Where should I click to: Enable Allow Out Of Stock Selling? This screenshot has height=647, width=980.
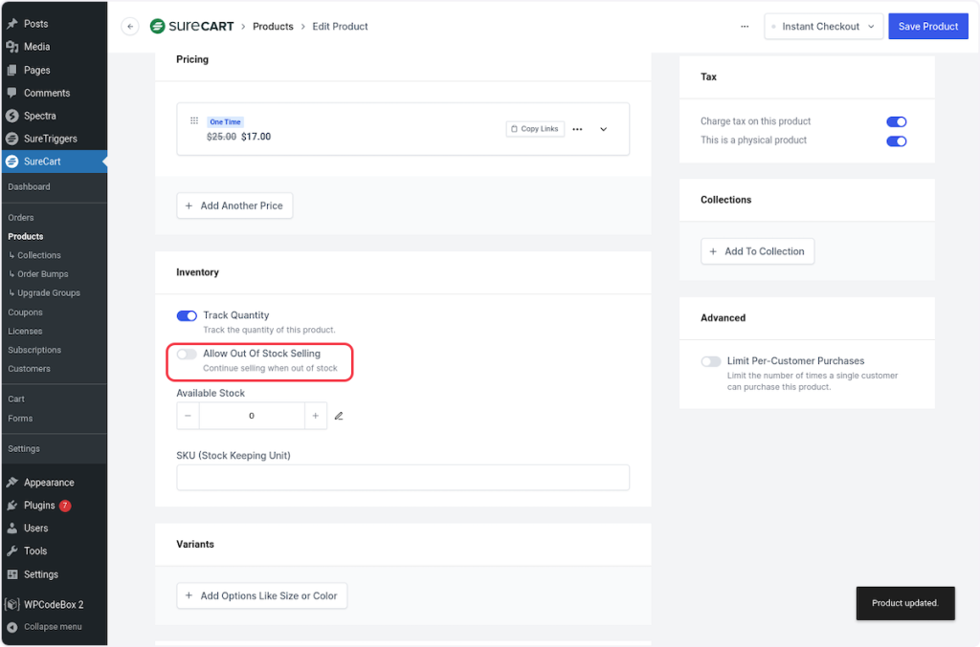[187, 354]
